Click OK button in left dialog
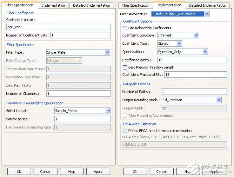This screenshot has width=234, height=177. point(19,172)
